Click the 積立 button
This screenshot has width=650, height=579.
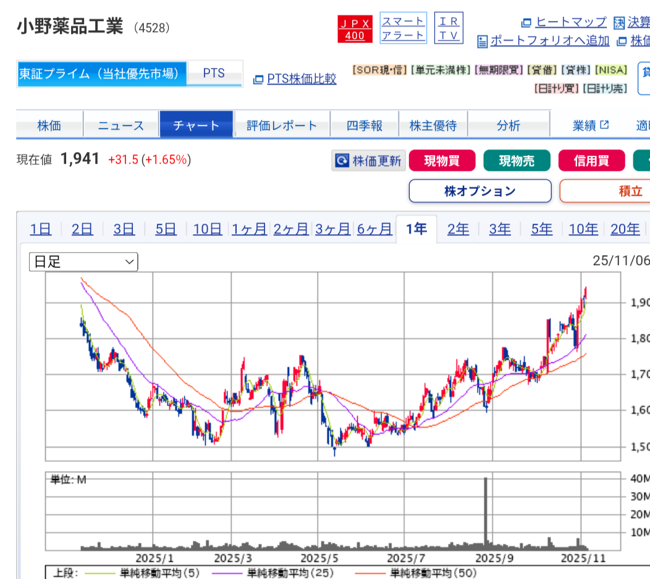pyautogui.click(x=606, y=191)
